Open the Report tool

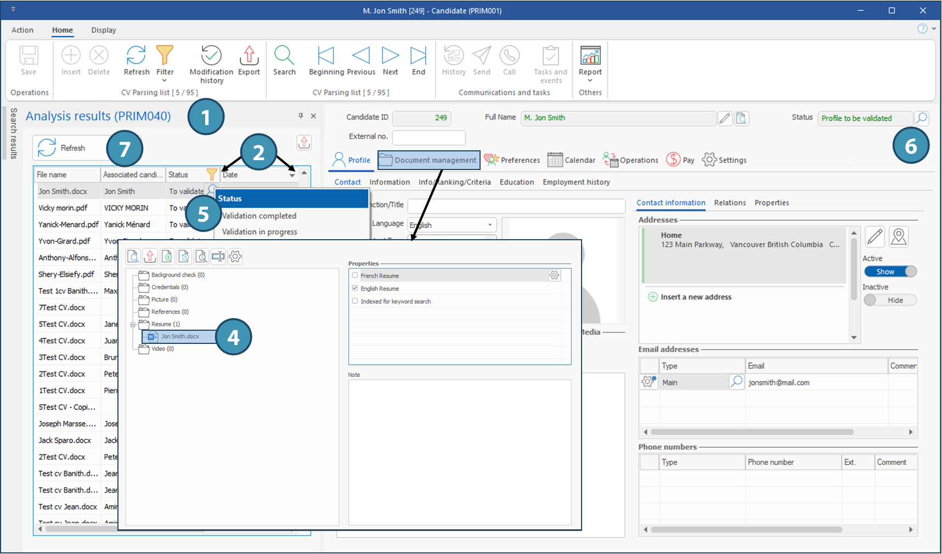(590, 56)
